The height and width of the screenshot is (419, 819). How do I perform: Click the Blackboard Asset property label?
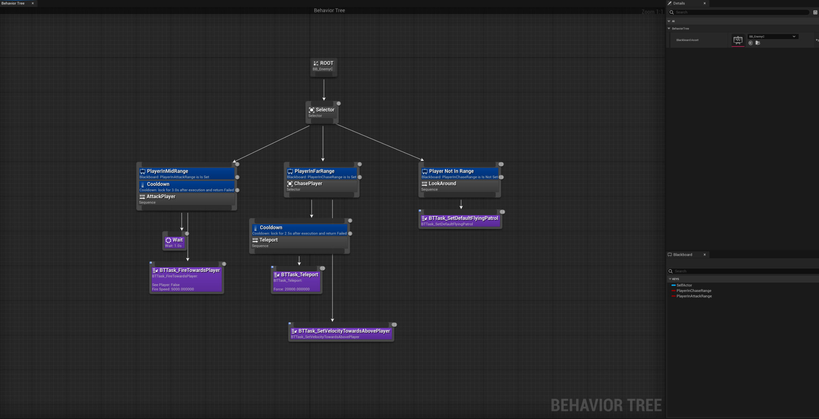(687, 40)
